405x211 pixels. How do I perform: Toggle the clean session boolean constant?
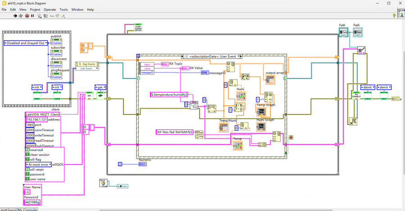(27, 155)
